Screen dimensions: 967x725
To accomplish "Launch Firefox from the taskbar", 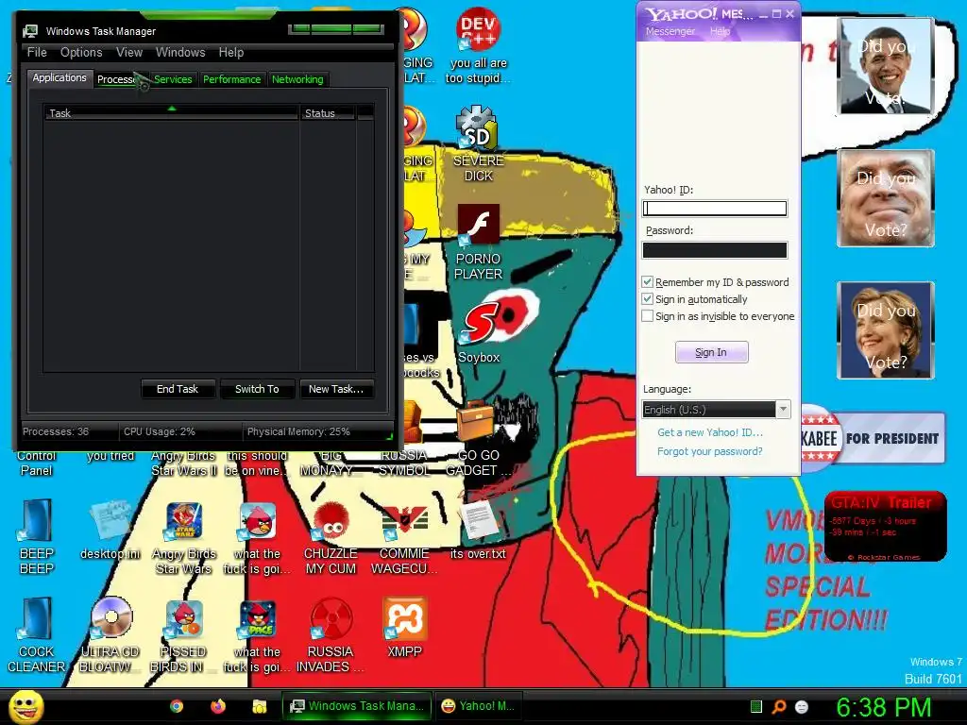I will coord(218,706).
